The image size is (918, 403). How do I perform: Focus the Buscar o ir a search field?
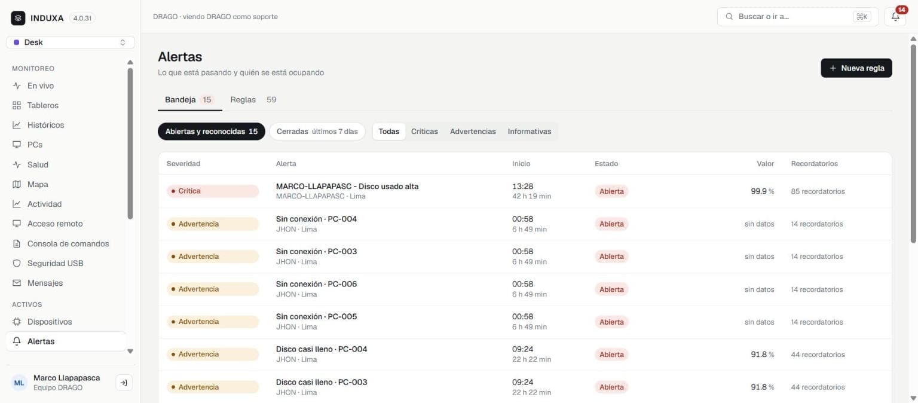tap(798, 17)
